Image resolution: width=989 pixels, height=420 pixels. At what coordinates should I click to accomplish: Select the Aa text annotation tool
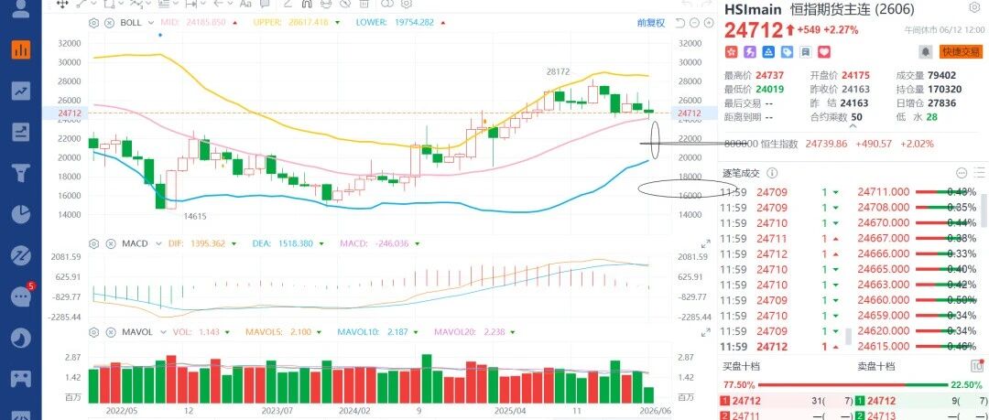[246, 4]
